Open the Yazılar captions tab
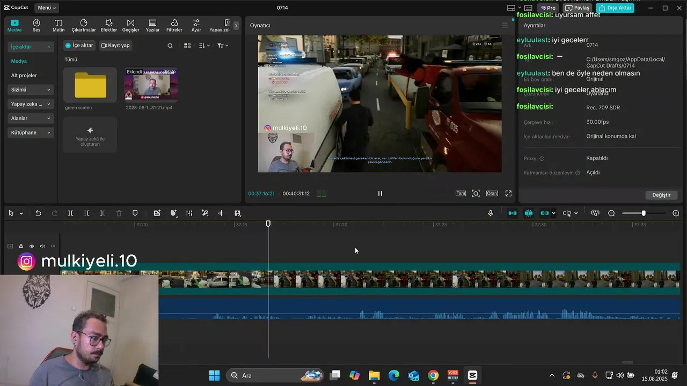Image resolution: width=687 pixels, height=386 pixels. (x=152, y=26)
